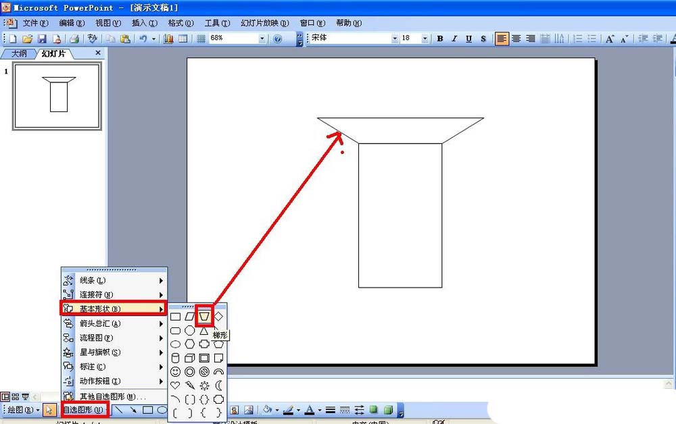This screenshot has height=424, width=676.
Task: Select the trapezoid shape in the shapes palette
Action: [x=204, y=317]
